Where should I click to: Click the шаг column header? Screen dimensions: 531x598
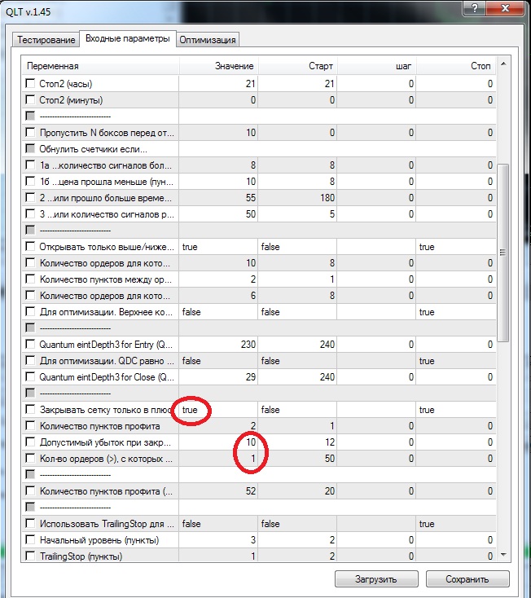[376, 66]
